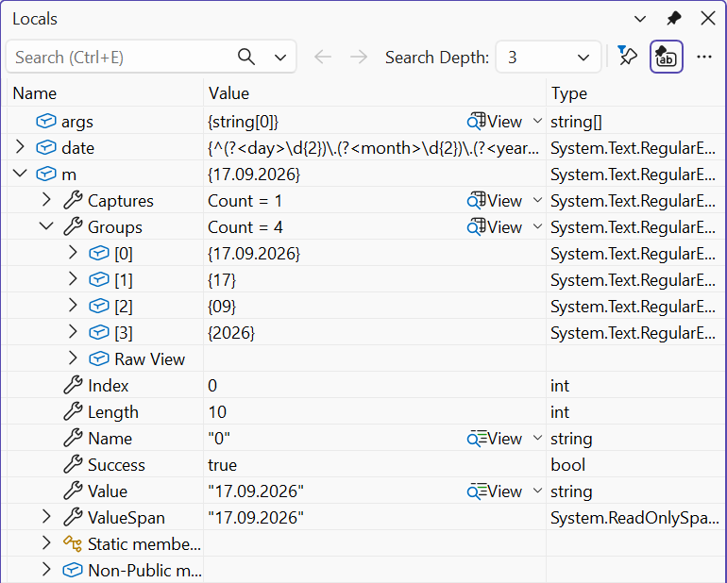
Task: Open View visualizer for args
Action: [x=494, y=122]
